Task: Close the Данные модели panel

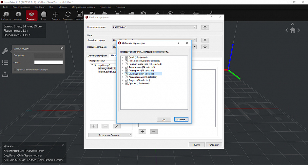Action: [62, 48]
